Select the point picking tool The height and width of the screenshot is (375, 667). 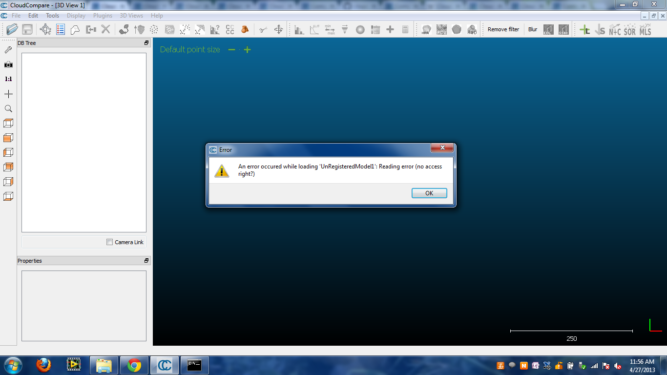coord(8,49)
